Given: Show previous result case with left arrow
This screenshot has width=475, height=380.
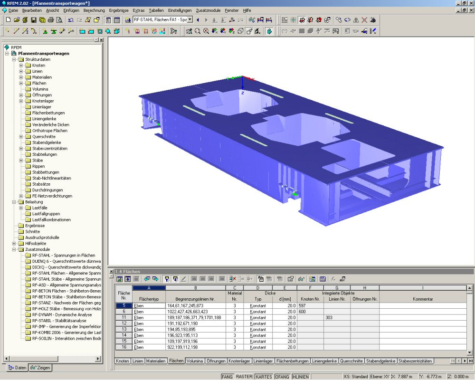Looking at the screenshot, I should [198, 20].
